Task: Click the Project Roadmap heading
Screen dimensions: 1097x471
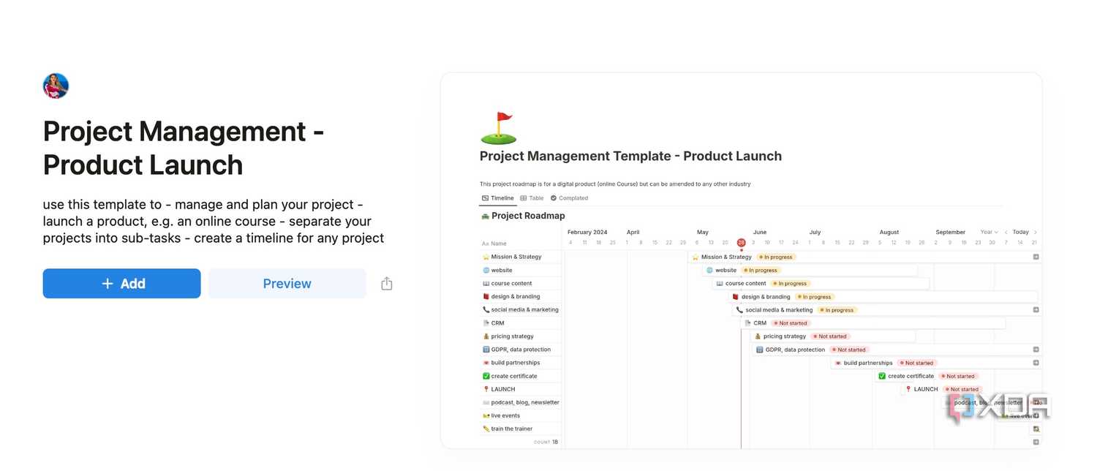Action: [528, 216]
